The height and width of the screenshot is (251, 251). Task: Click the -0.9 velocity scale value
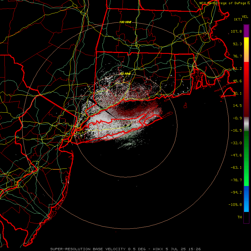tap(237, 118)
